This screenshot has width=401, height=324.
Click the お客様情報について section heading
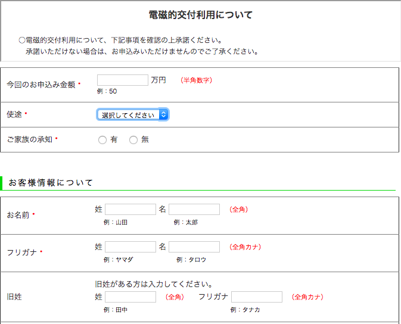click(x=51, y=183)
